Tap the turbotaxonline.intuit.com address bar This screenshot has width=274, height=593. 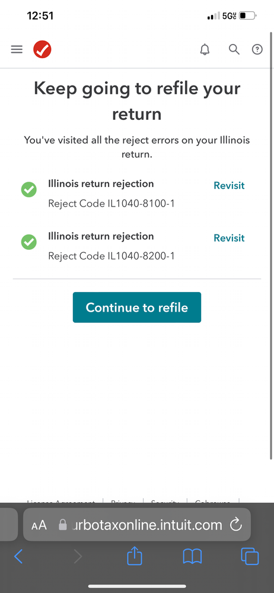point(137,525)
